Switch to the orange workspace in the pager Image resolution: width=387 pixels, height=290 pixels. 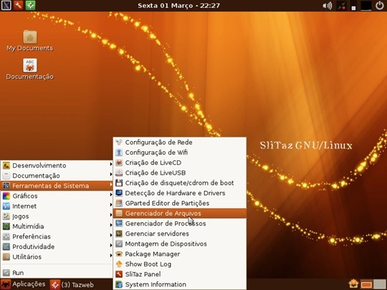tap(366, 284)
